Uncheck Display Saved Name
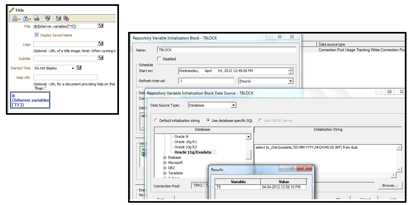The width and height of the screenshot is (413, 205). click(x=37, y=35)
